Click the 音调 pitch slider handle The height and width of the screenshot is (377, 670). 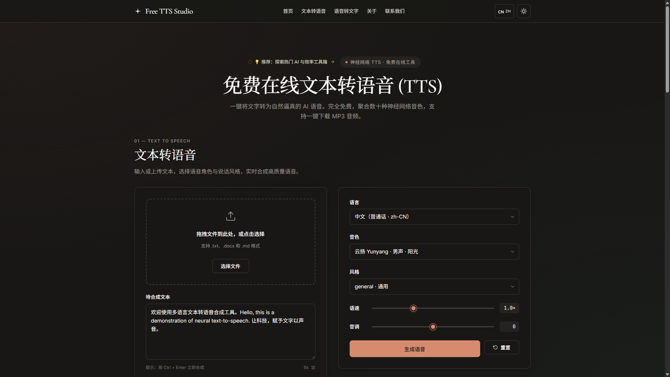(x=433, y=327)
